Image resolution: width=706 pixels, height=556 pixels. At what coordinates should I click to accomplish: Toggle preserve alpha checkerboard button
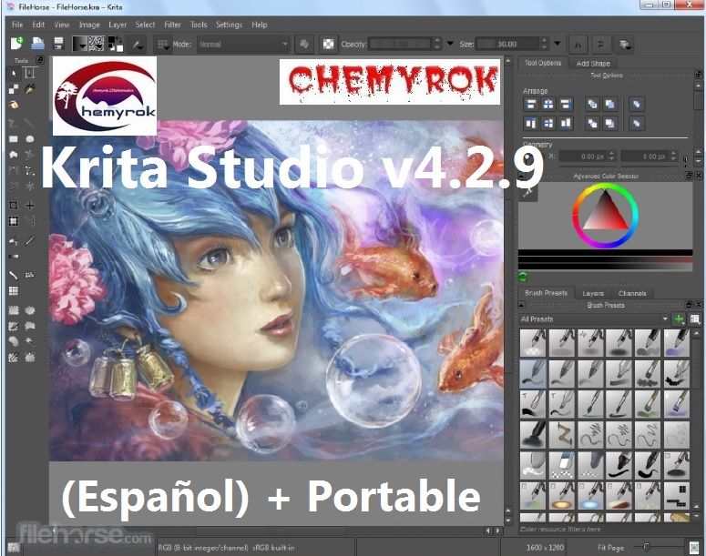[x=328, y=44]
